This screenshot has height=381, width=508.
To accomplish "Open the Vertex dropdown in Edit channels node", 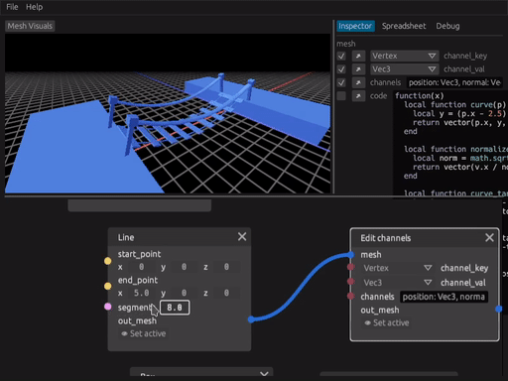I will point(397,268).
